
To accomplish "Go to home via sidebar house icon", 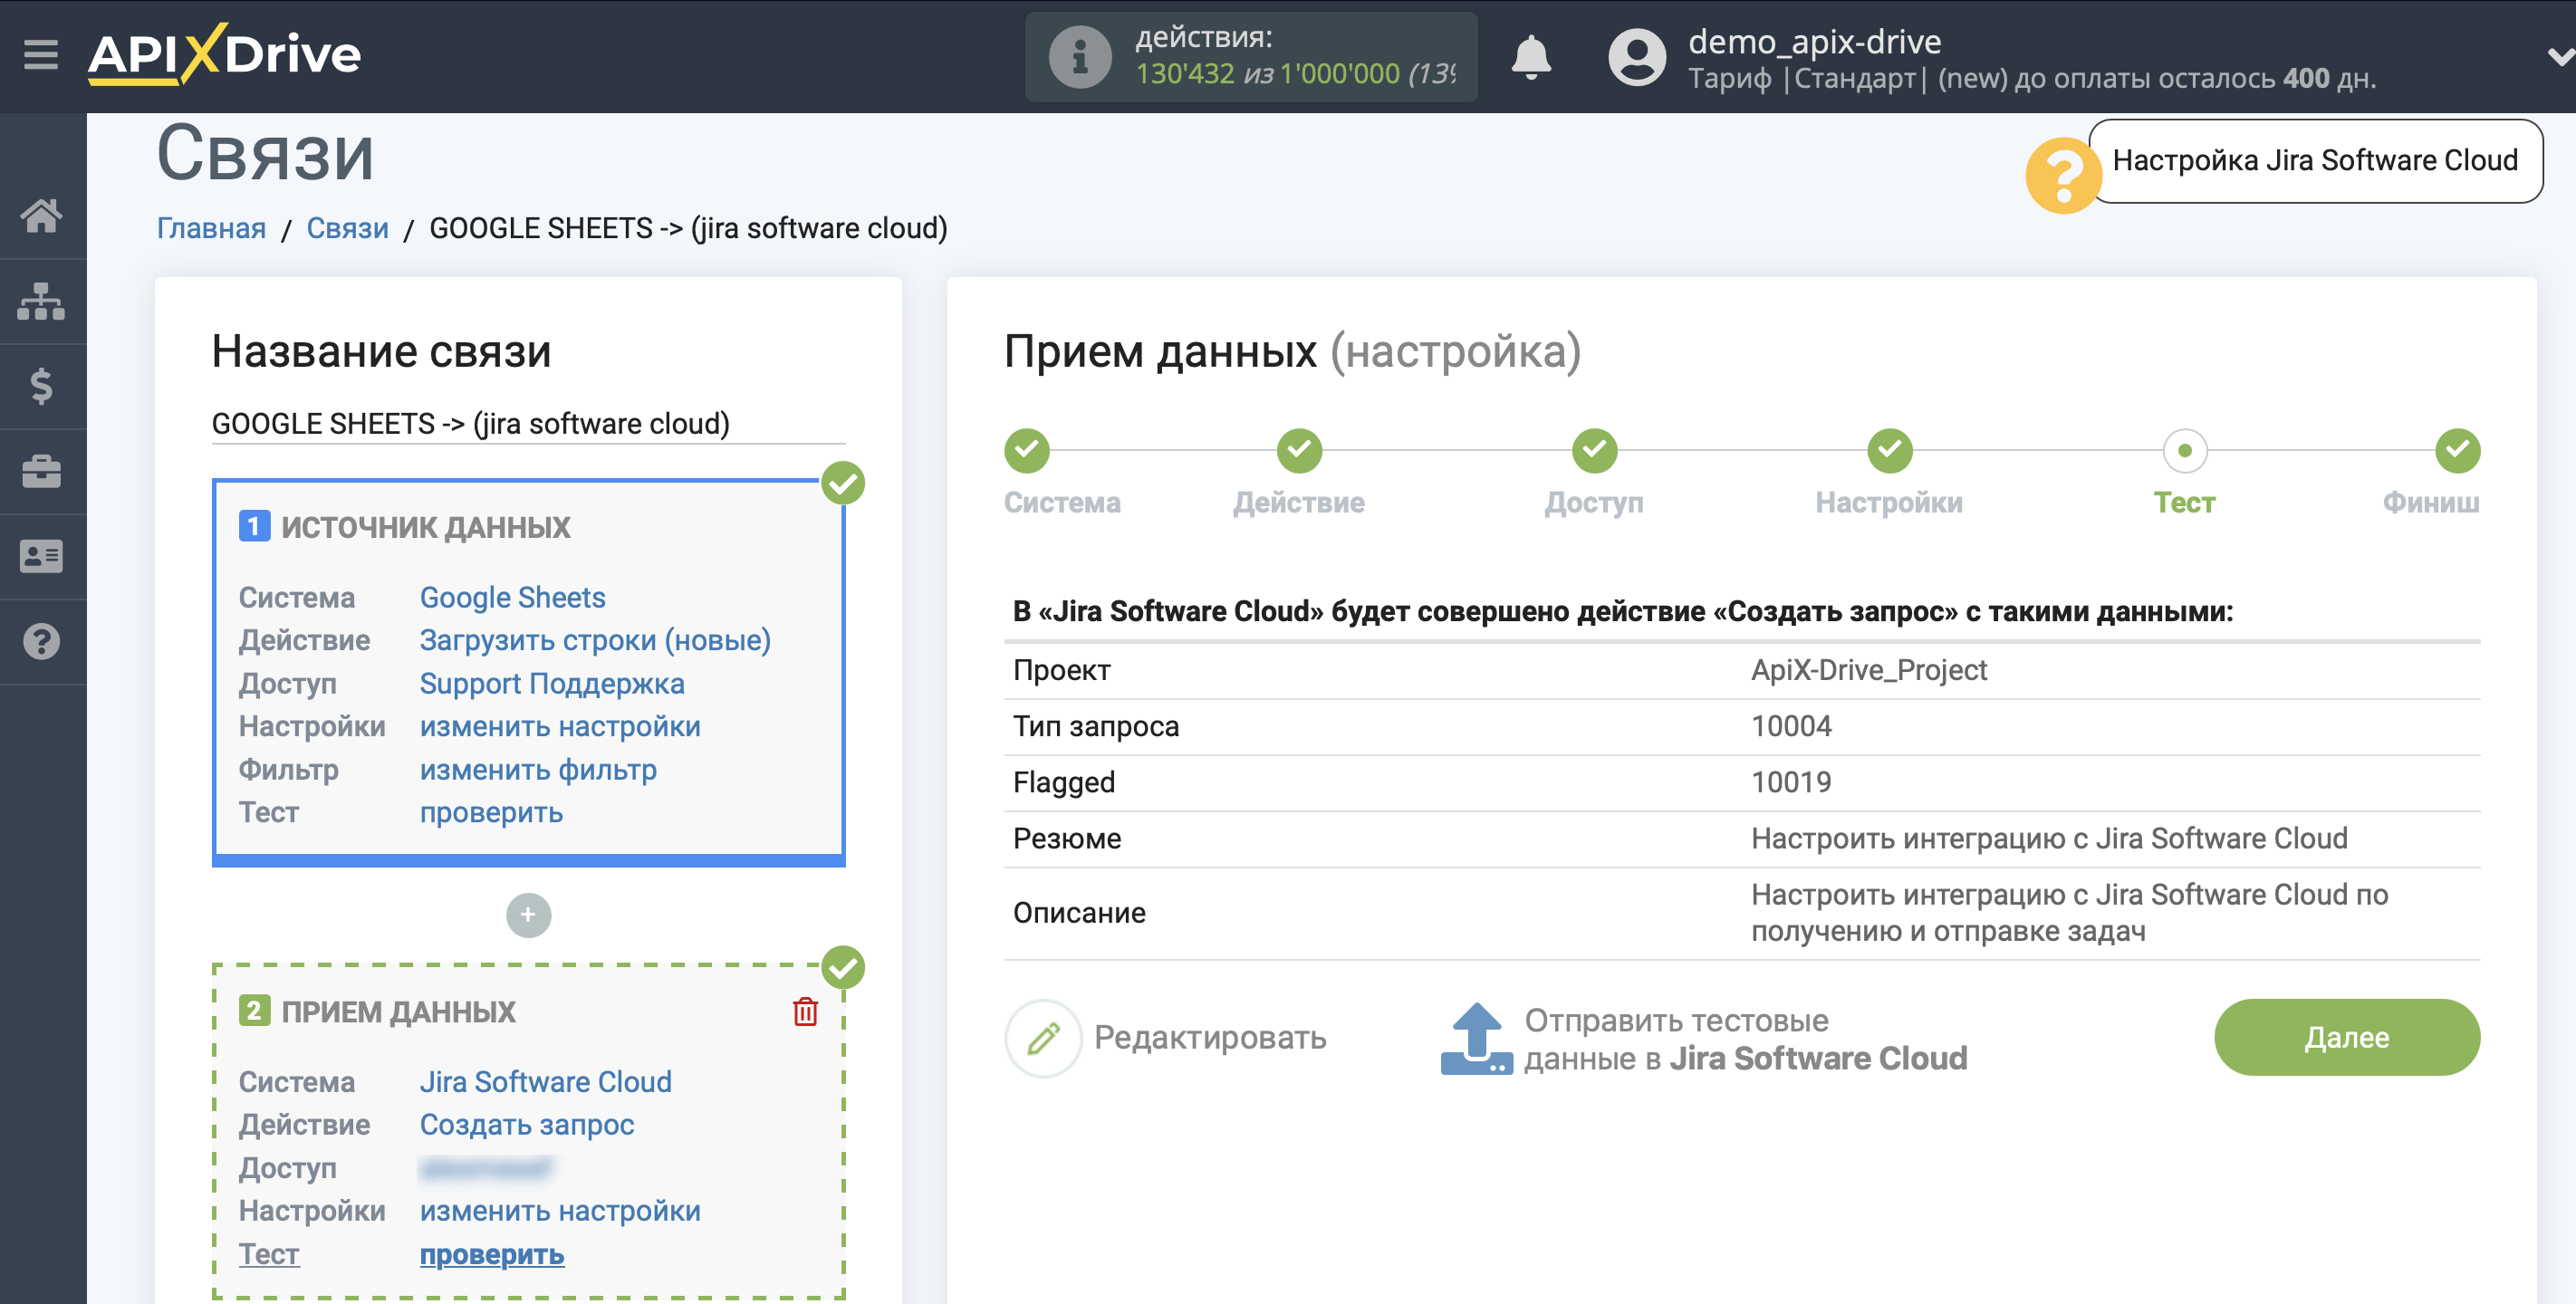I will tap(41, 215).
